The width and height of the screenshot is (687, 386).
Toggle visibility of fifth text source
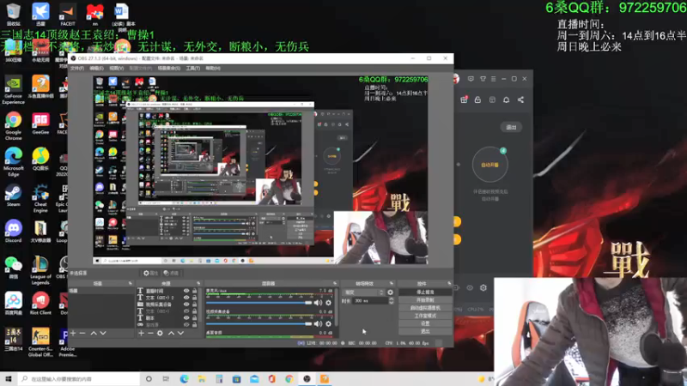click(x=186, y=317)
